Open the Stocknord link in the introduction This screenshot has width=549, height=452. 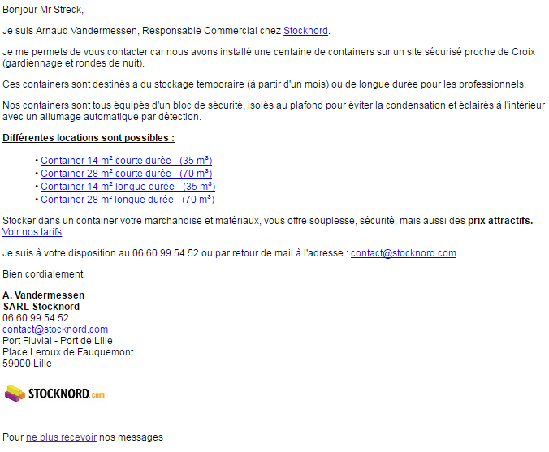(305, 31)
